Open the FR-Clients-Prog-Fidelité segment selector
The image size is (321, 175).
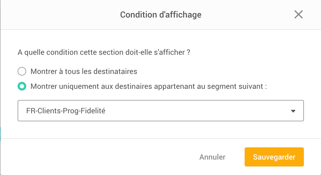160,111
